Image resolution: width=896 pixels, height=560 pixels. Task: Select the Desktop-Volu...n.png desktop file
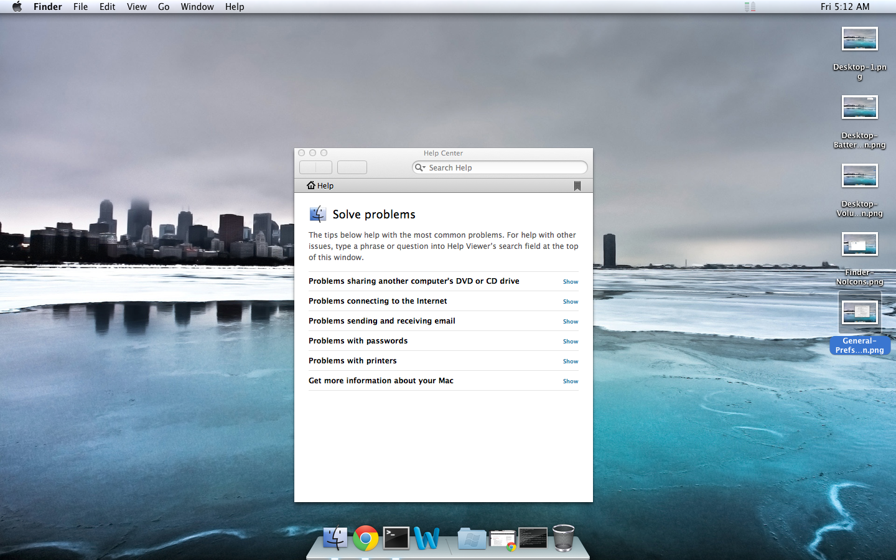click(x=860, y=176)
